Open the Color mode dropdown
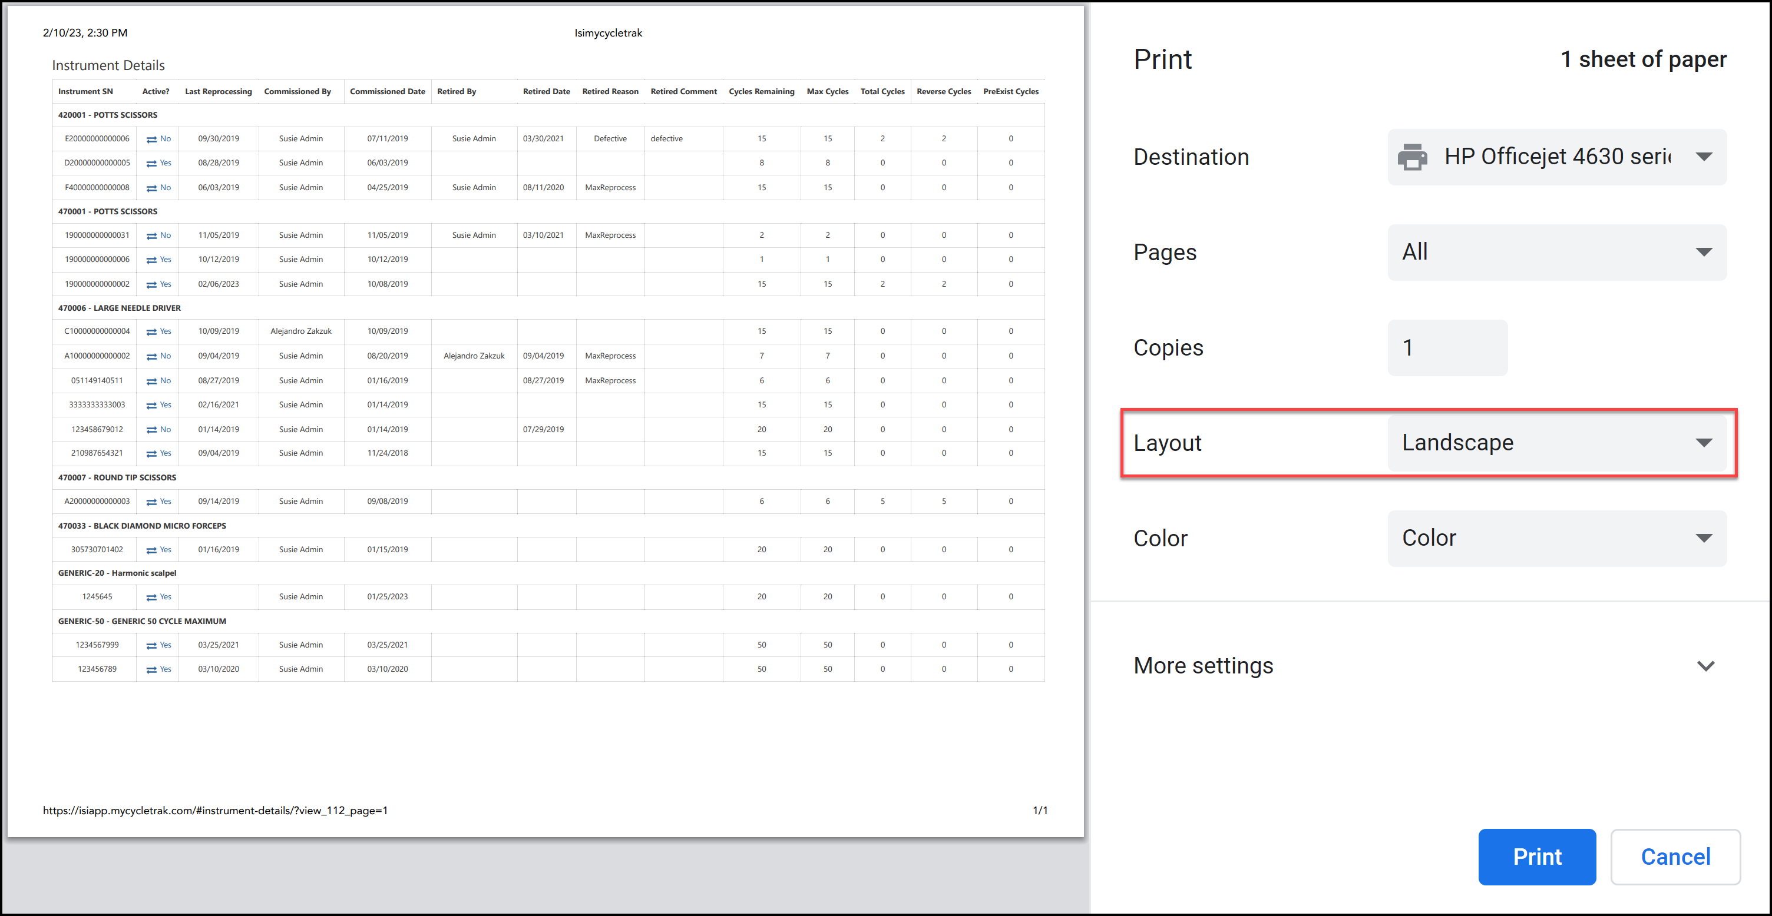The height and width of the screenshot is (916, 1772). tap(1557, 539)
